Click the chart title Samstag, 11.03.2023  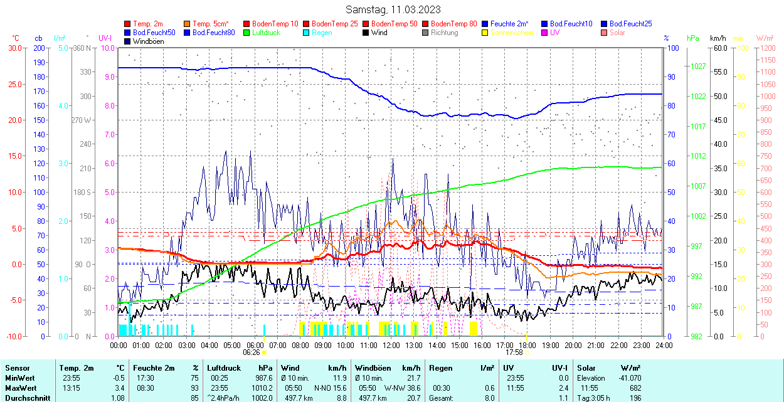[393, 9]
